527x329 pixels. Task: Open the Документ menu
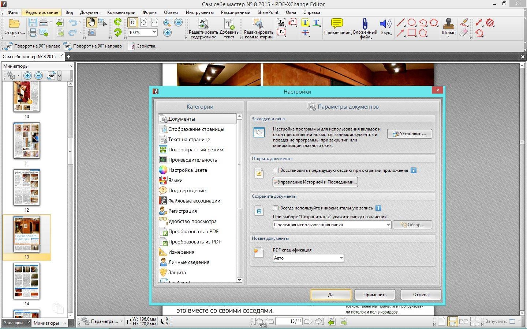pos(90,12)
